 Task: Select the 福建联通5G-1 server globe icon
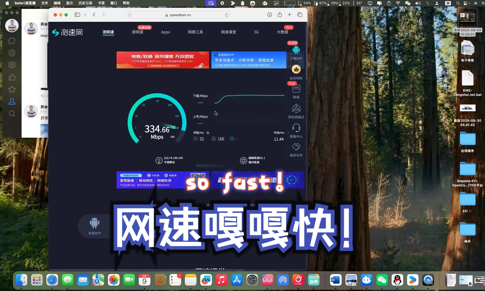click(x=243, y=161)
